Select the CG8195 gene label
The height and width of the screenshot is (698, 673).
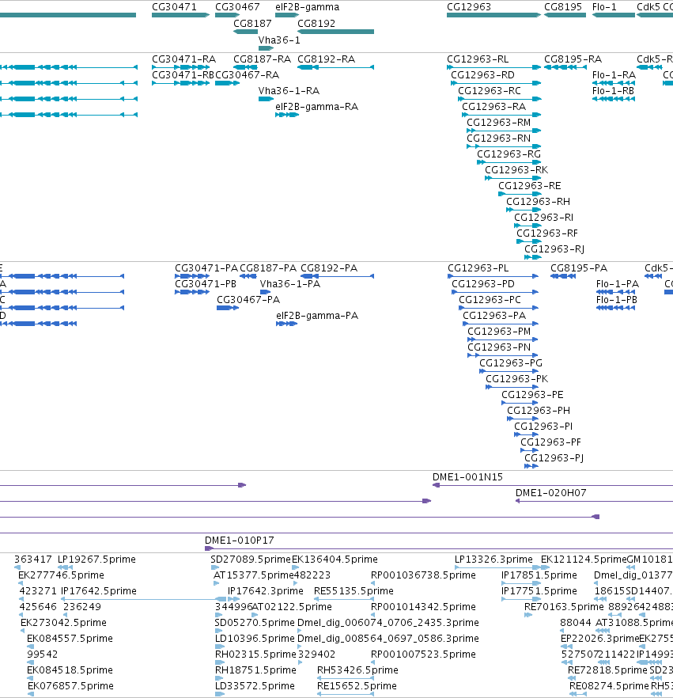[x=563, y=7]
